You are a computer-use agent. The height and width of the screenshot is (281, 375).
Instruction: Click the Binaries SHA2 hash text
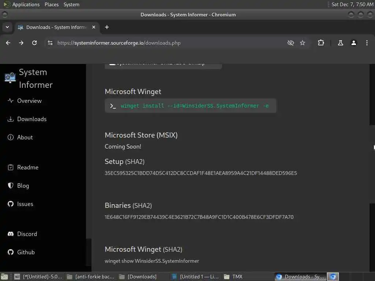(x=199, y=217)
